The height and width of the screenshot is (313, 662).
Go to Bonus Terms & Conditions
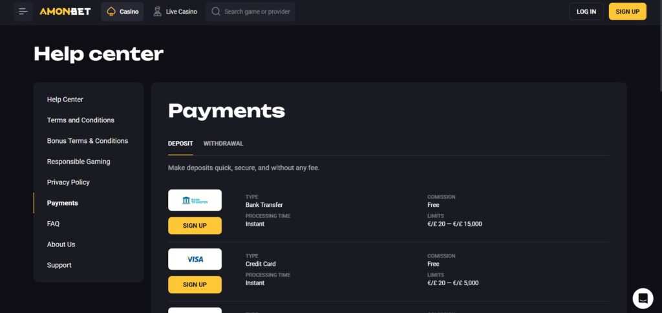(x=87, y=141)
